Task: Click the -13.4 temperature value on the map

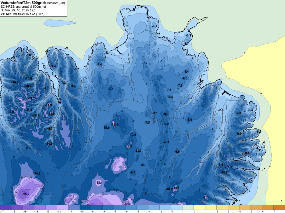Action: 99,183
